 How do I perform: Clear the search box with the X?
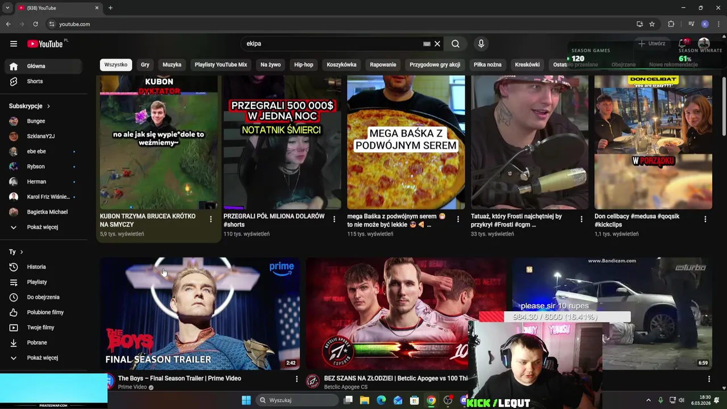tap(437, 44)
